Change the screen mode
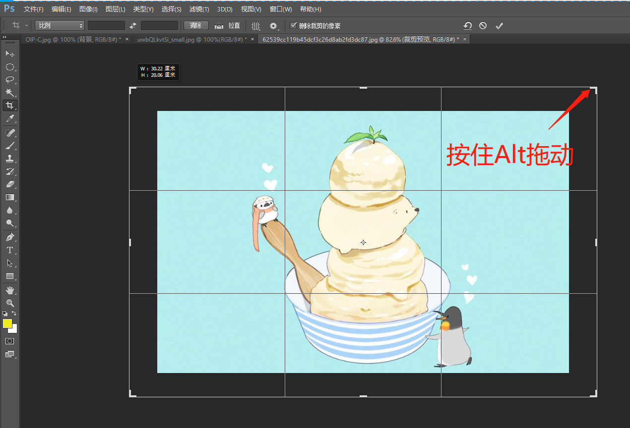Viewport: 630px width, 428px height. [x=9, y=354]
